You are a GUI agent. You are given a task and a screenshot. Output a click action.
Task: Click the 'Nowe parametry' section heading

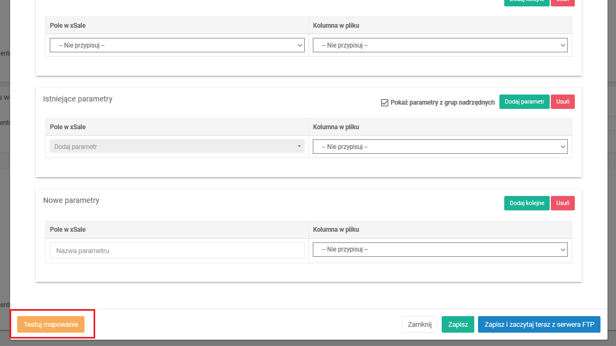pos(71,200)
